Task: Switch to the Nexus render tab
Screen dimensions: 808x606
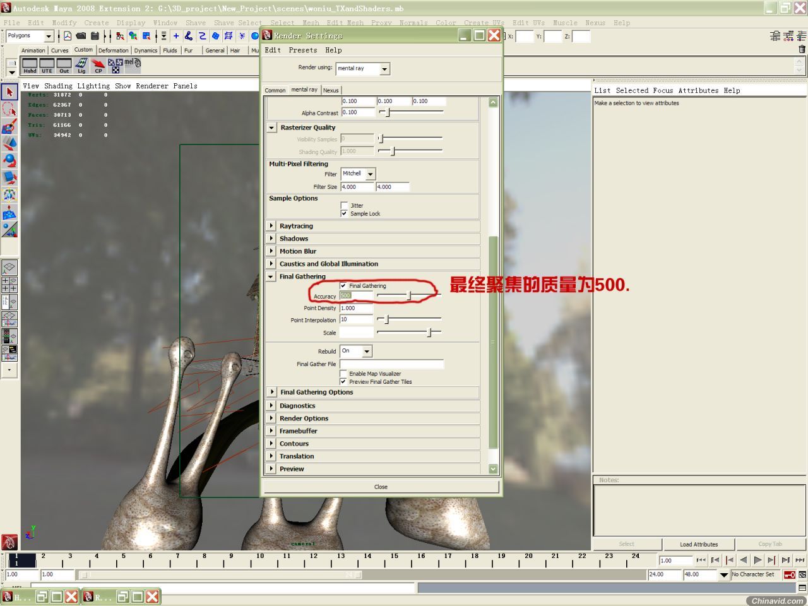Action: pyautogui.click(x=331, y=90)
